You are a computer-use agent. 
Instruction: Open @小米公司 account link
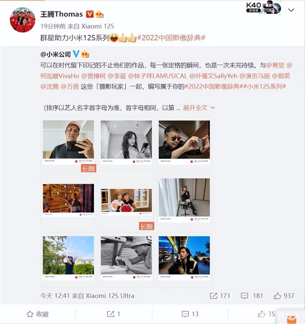coord(55,54)
